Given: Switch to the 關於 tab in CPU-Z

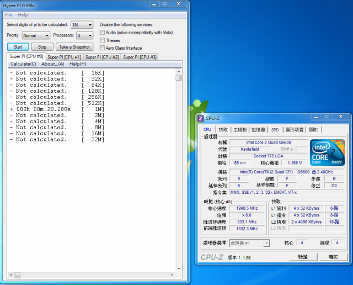Looking at the screenshot, I should (x=314, y=130).
